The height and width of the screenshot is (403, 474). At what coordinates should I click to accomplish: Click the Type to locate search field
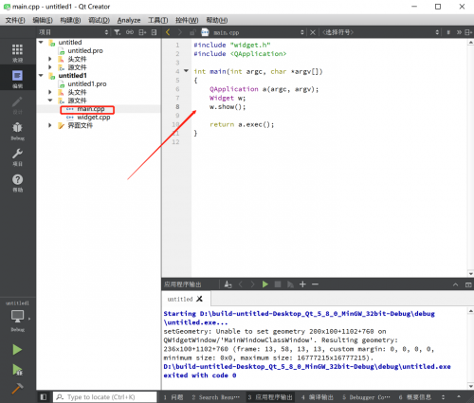pos(104,397)
